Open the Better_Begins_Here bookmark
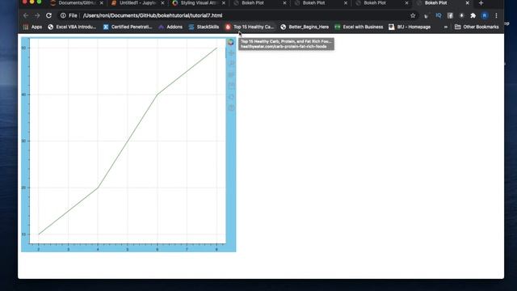Screen dimensions: 517x291 tap(305, 27)
